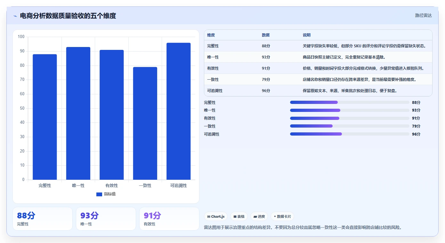This screenshot has height=243, width=445.
Task: Click the 说明 column header
Action: 307,35
